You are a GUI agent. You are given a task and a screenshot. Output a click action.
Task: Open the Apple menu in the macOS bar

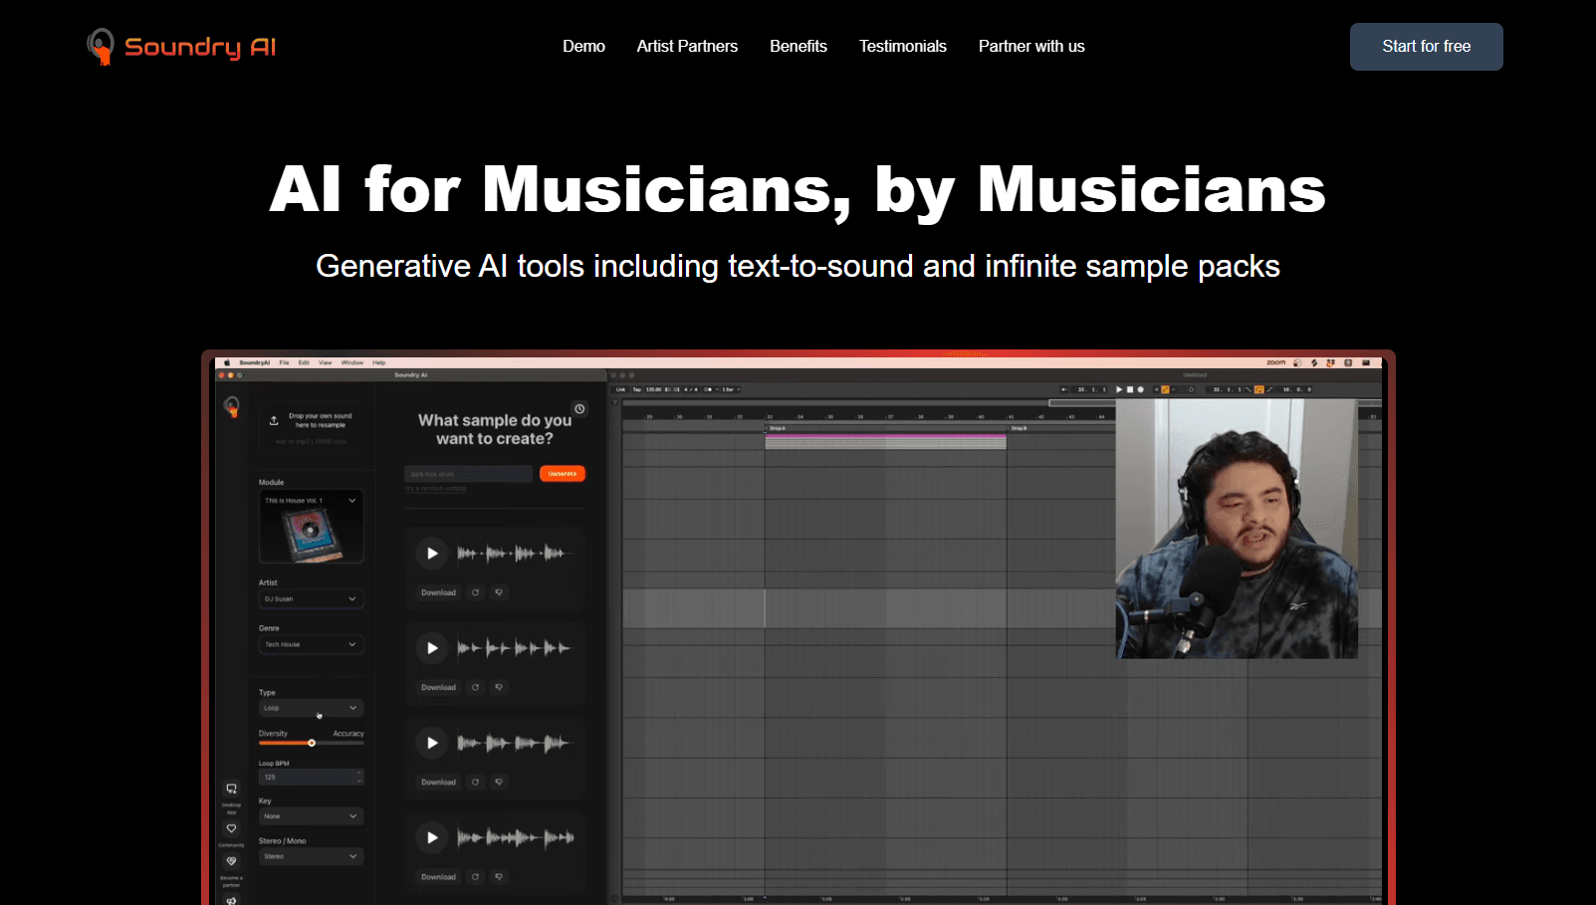coord(226,362)
